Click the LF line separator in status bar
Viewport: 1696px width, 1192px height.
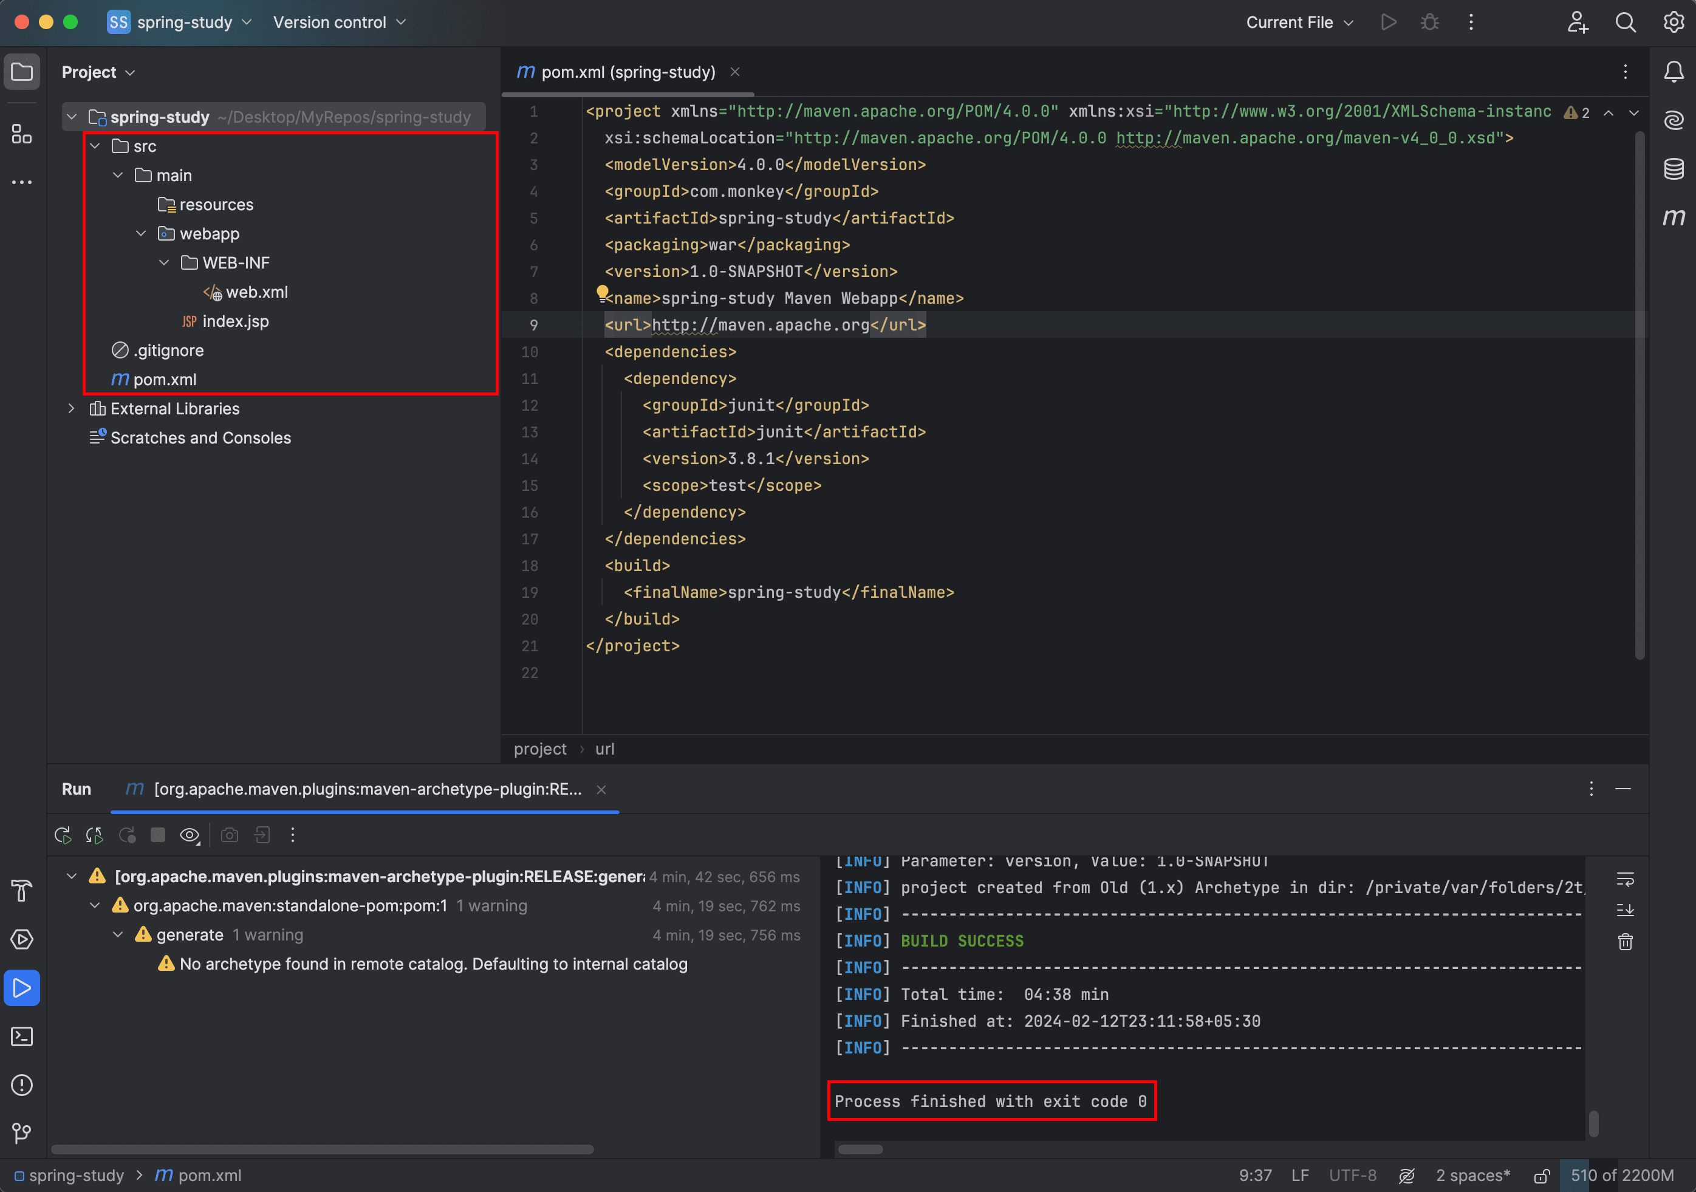1300,1176
